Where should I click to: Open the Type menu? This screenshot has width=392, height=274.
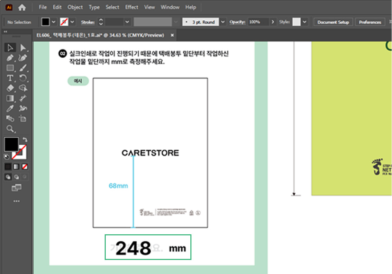point(94,7)
